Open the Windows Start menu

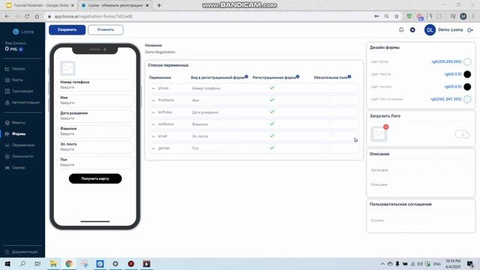coord(7,263)
